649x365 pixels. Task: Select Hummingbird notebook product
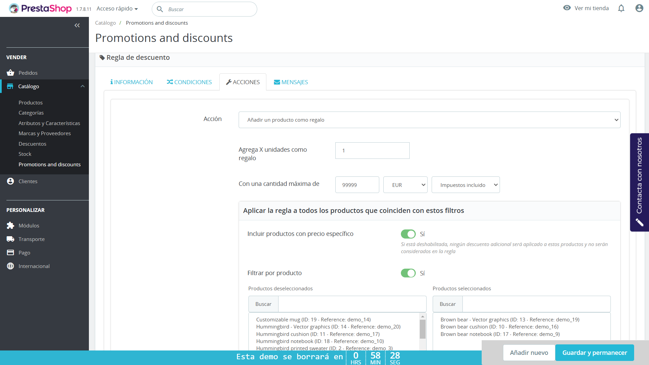point(320,341)
